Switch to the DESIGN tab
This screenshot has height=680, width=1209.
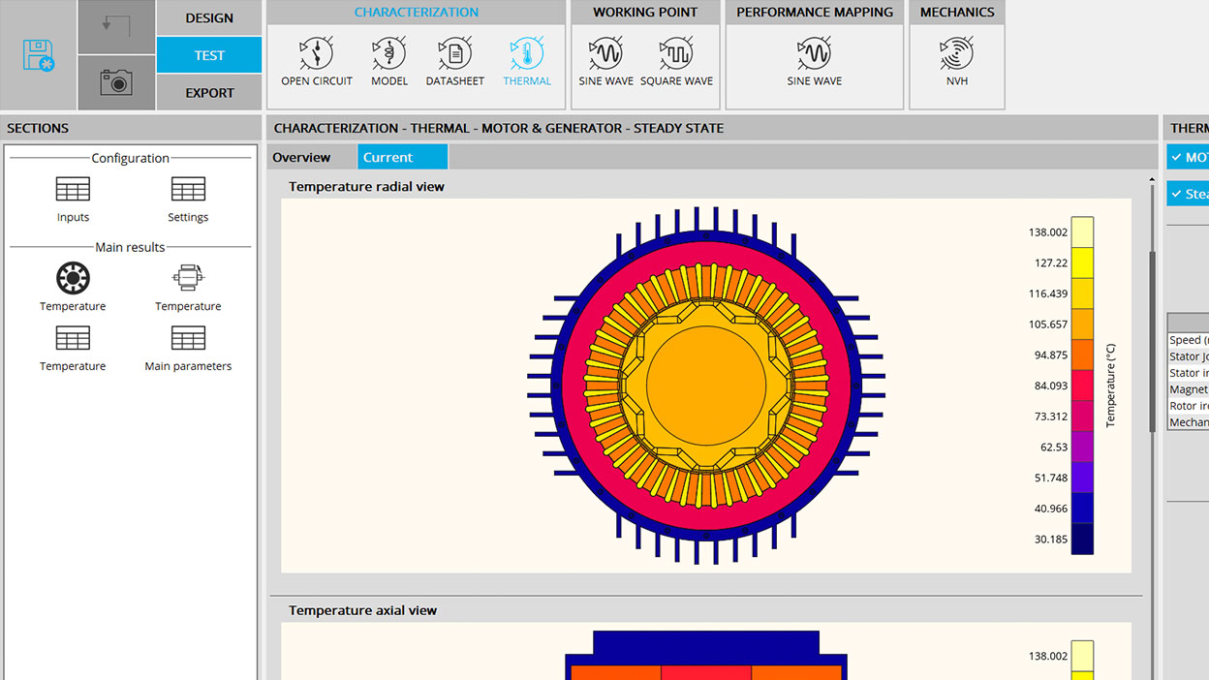[x=209, y=18]
